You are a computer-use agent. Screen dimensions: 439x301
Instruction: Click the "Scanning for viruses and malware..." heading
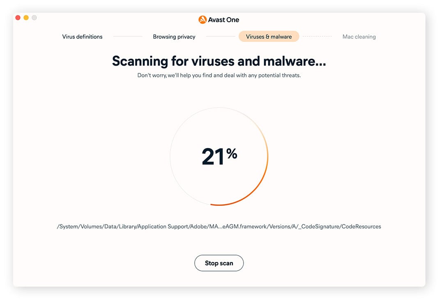tap(219, 61)
